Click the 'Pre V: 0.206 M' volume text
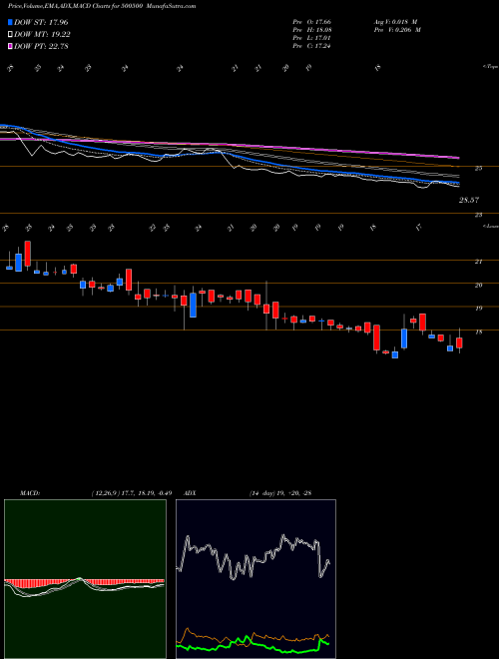Viewport: 499px width, 659px height. (x=397, y=30)
